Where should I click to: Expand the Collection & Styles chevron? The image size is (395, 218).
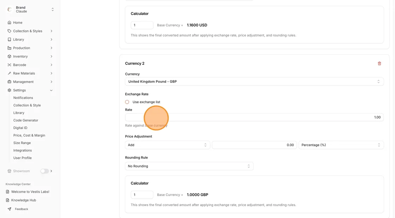51,31
